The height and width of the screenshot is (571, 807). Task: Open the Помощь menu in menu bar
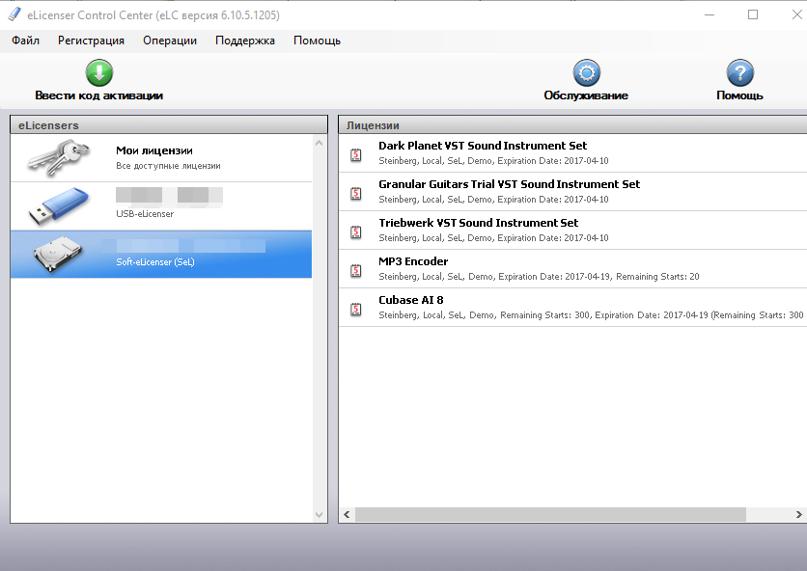tap(317, 41)
